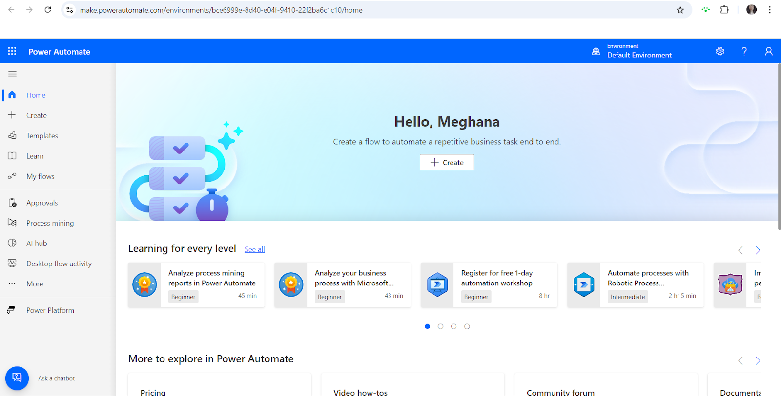This screenshot has width=781, height=396.
Task: Show previous Learning for every level cards
Action: [740, 250]
